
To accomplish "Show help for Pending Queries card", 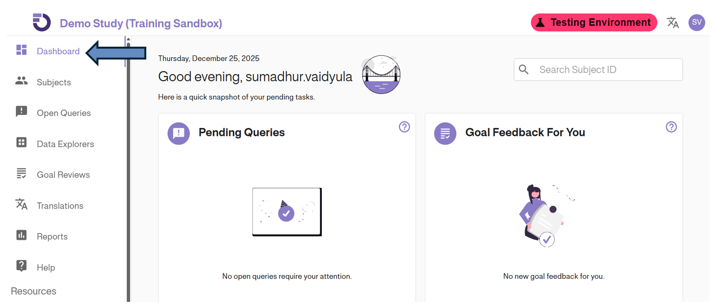I will click(404, 127).
